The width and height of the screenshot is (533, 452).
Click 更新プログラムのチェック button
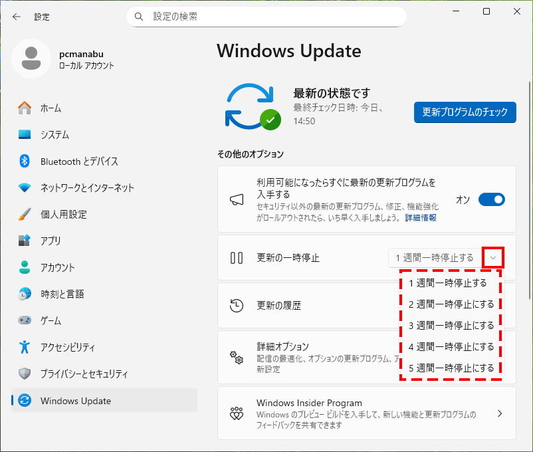465,112
